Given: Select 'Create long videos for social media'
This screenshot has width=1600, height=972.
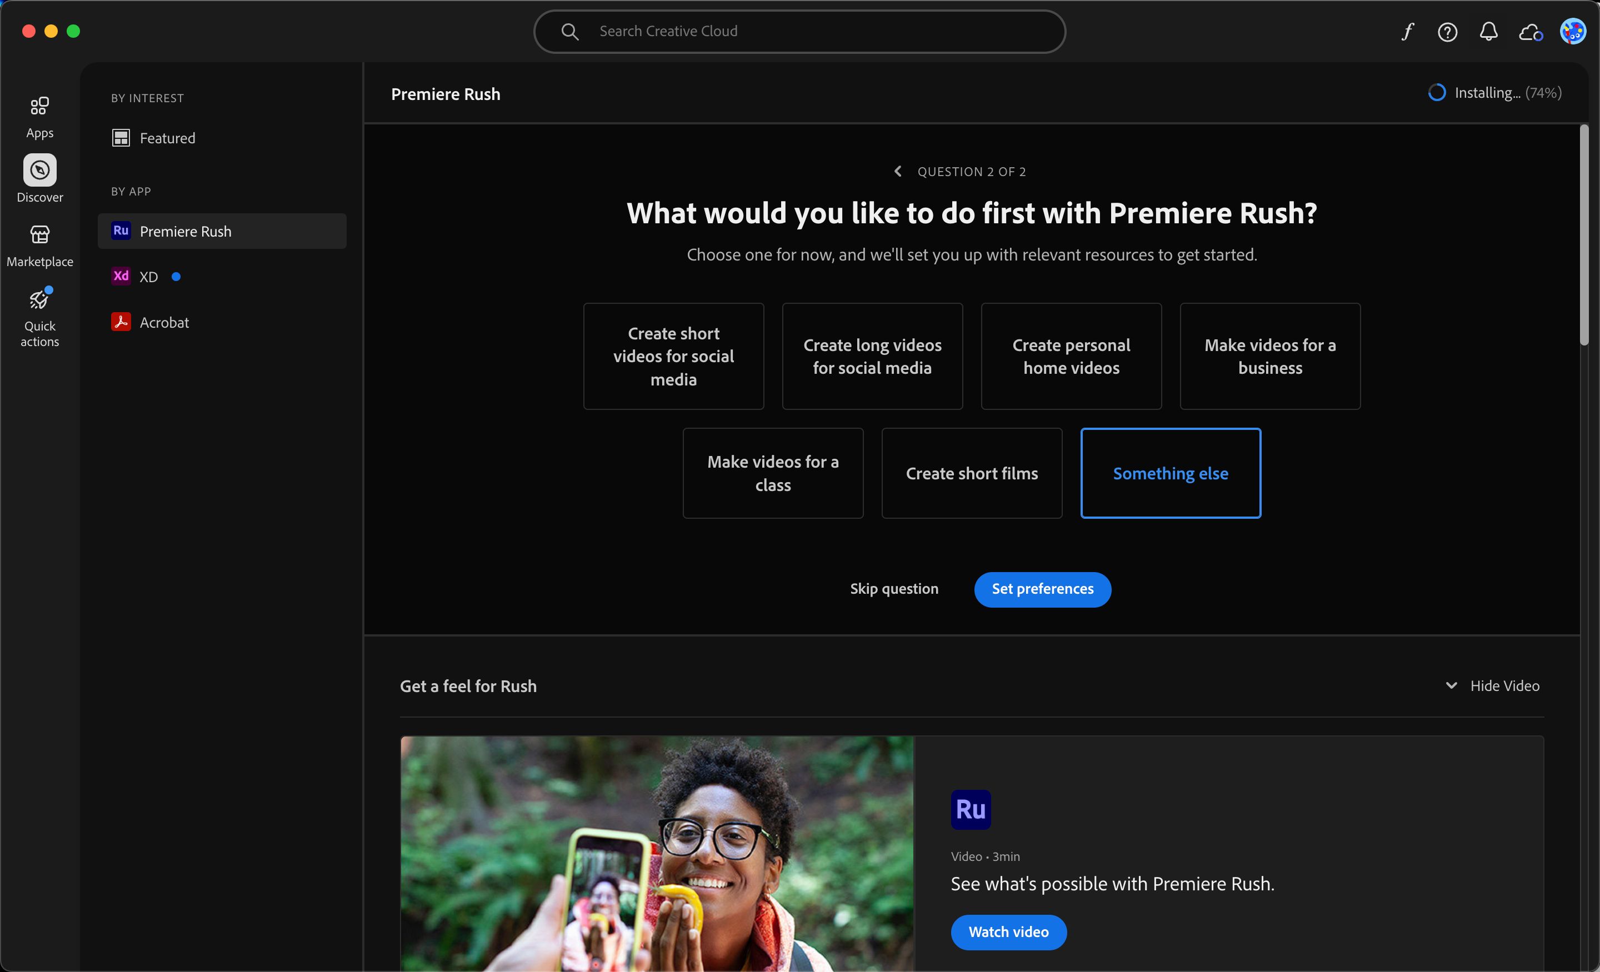Looking at the screenshot, I should (x=872, y=357).
